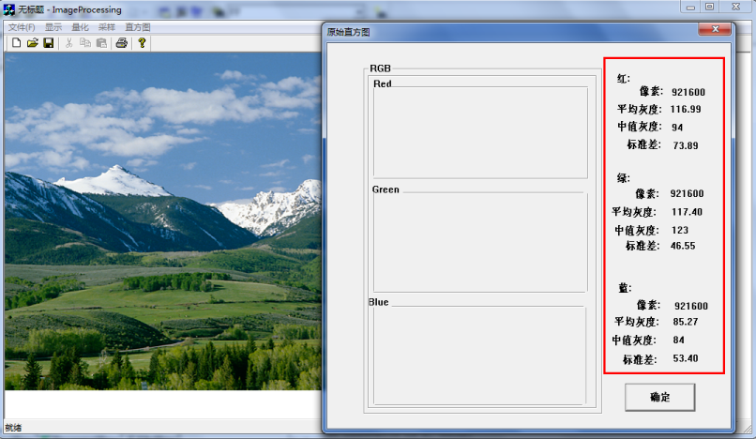Close the 原始直方图 dialog
Screen dimensions: 756x439
(715, 29)
